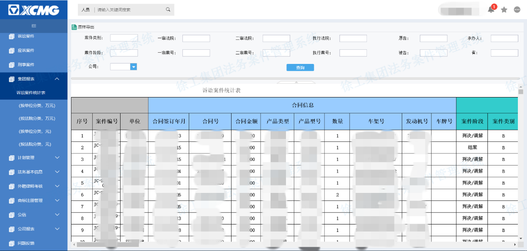Open the more options ellipsis icon
This screenshot has height=251, width=527.
(517, 10)
